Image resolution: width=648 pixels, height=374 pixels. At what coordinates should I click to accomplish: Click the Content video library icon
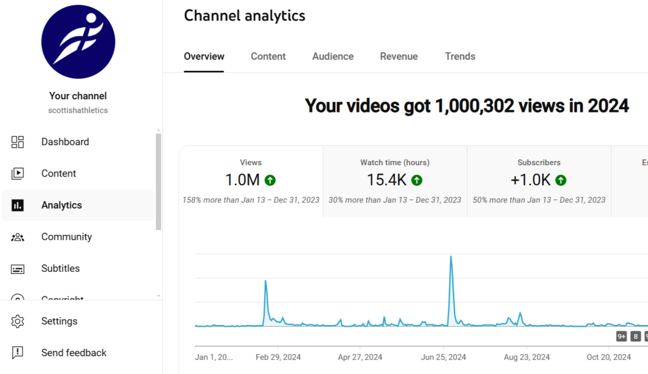click(17, 174)
